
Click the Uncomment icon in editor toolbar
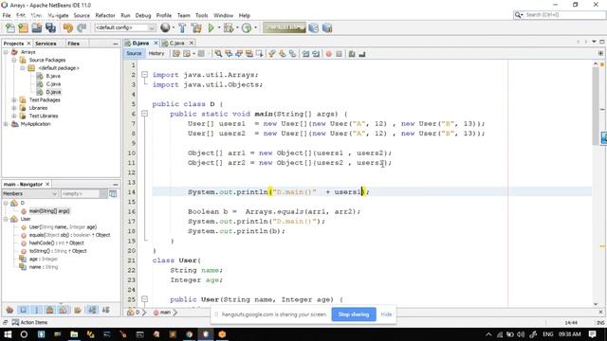click(x=362, y=54)
